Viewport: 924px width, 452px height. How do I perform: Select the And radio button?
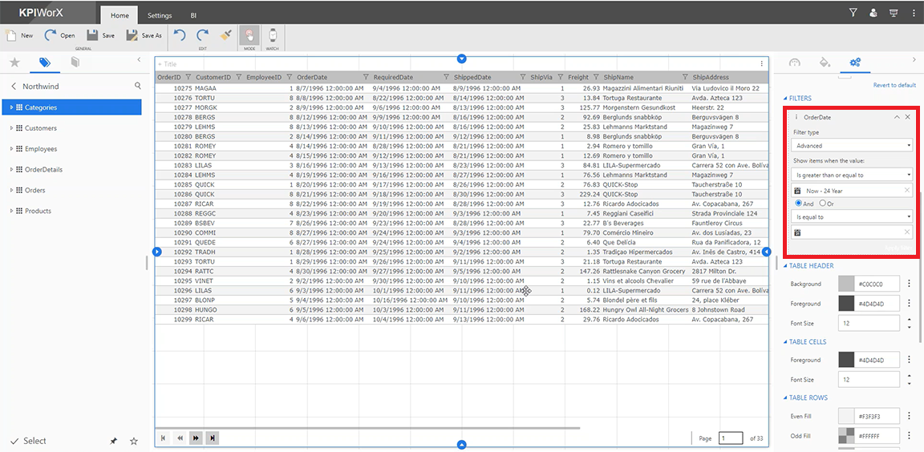point(799,203)
